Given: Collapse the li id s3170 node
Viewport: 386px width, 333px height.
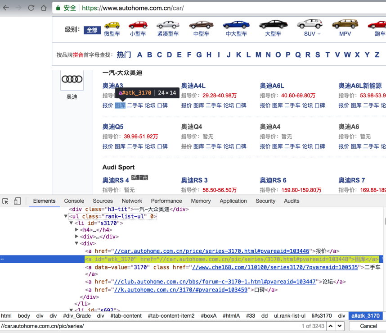Looking at the screenshot, I should (x=71, y=223).
